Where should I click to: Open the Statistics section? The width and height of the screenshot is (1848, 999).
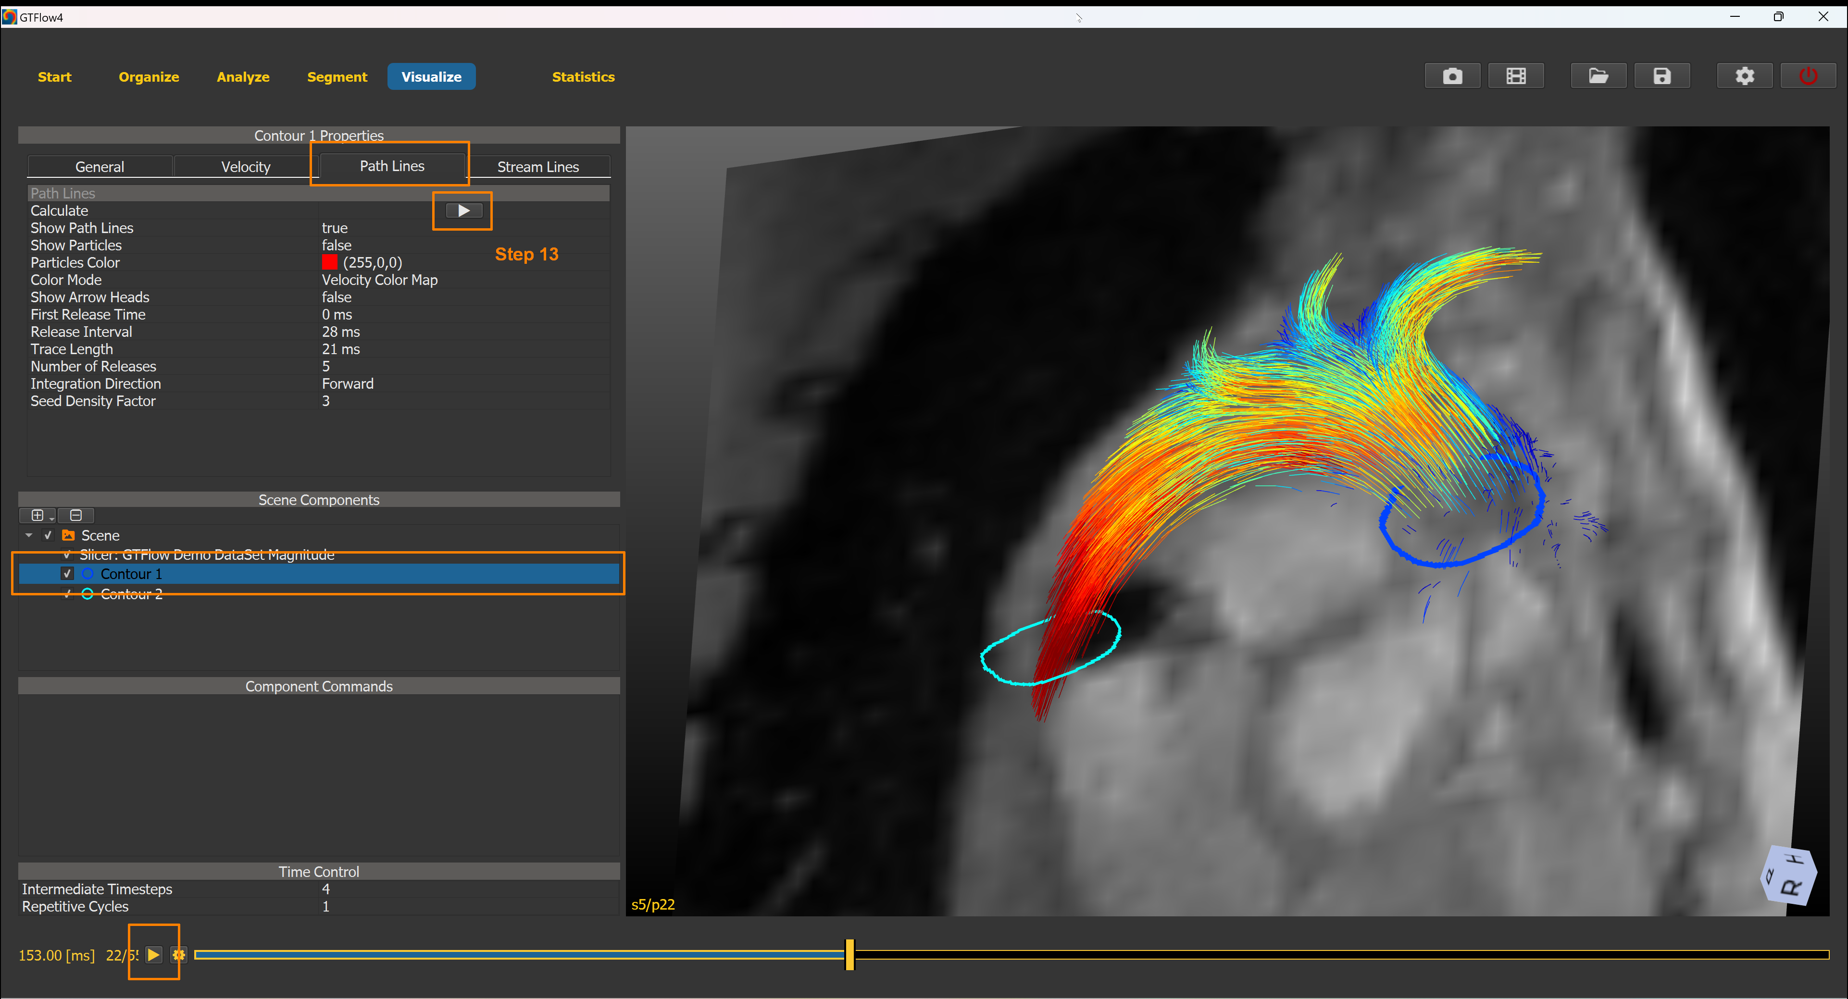pyautogui.click(x=583, y=77)
